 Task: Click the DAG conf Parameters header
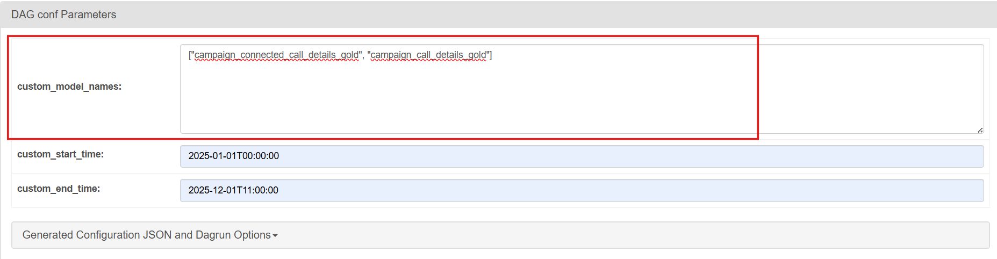point(63,15)
